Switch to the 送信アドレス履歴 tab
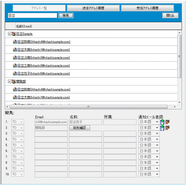 pos(93,8)
